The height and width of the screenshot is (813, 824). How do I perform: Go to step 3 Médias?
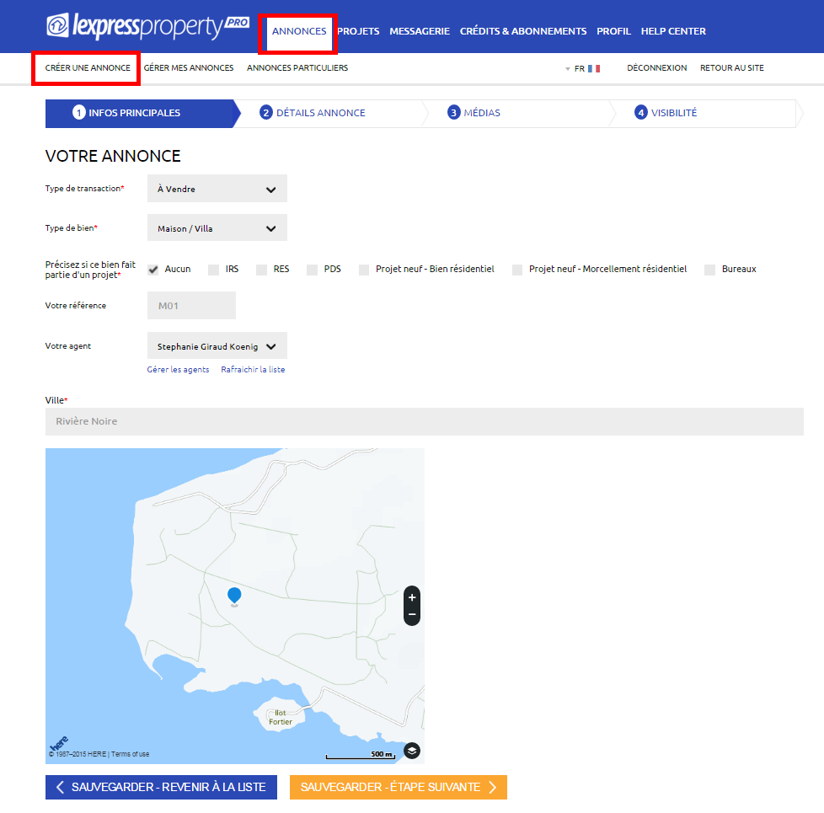tap(474, 113)
